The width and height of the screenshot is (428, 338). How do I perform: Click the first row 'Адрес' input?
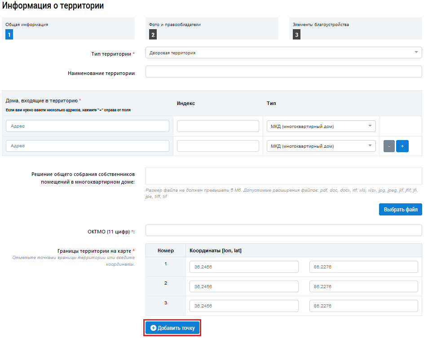(x=88, y=126)
